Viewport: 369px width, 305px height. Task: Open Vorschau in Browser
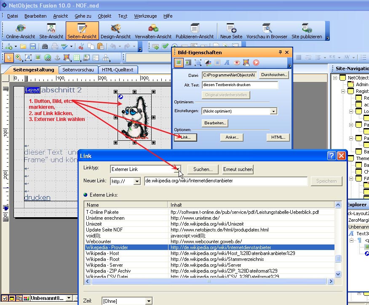point(267,31)
